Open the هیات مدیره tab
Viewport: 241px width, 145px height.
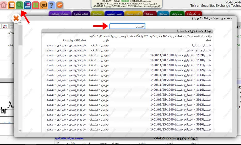pyautogui.click(x=81, y=14)
